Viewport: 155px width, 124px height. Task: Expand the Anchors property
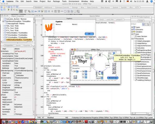click(2, 51)
